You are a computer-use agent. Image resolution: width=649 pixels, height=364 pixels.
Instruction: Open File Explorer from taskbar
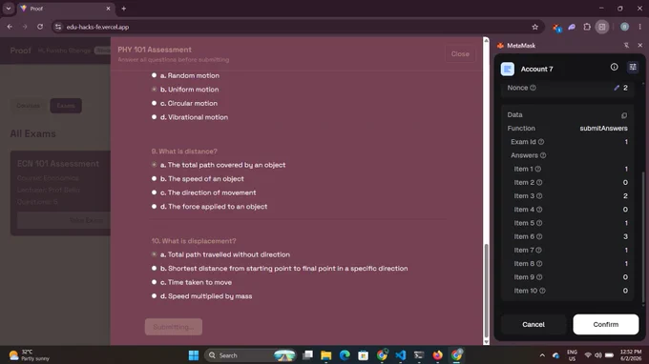tap(325, 355)
